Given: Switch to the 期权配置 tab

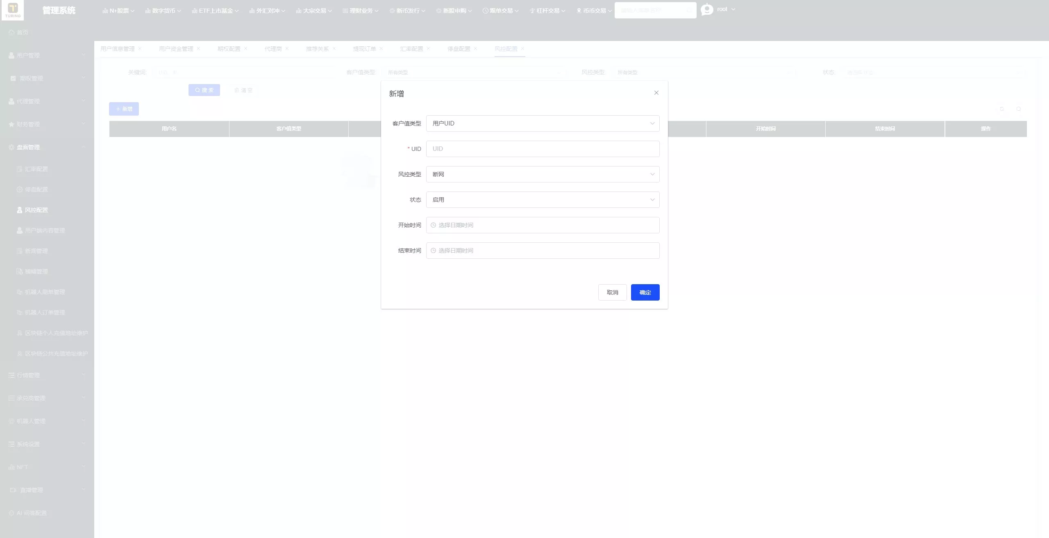Looking at the screenshot, I should (229, 49).
